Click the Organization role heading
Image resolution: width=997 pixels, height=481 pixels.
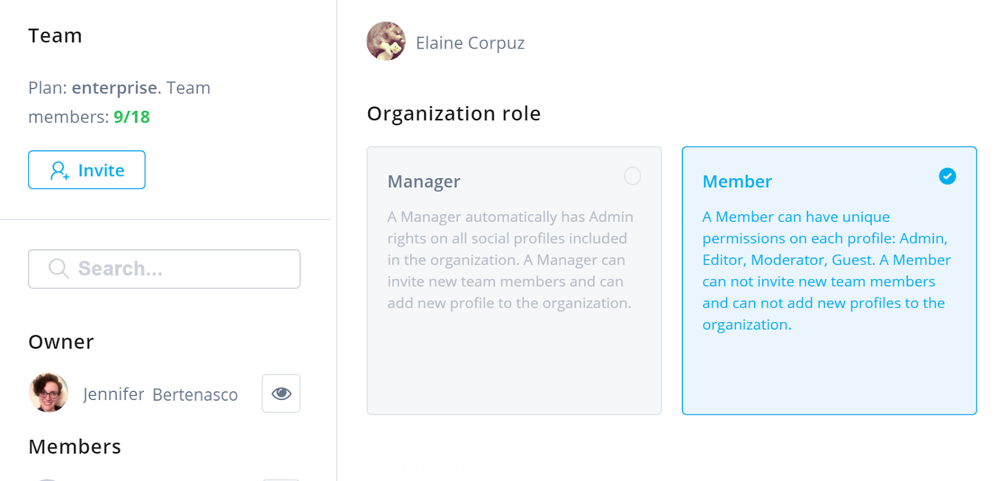(454, 113)
